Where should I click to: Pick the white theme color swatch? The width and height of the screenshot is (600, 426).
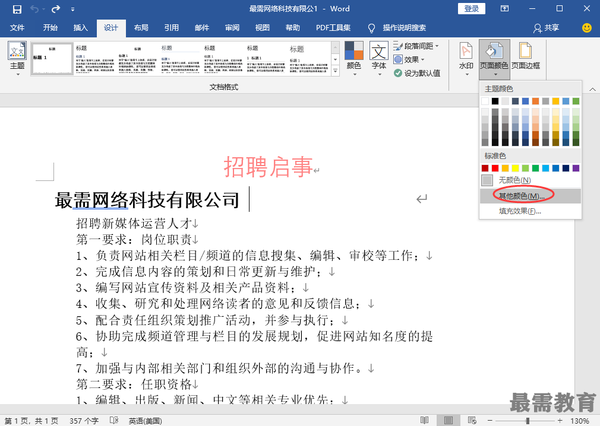click(485, 101)
